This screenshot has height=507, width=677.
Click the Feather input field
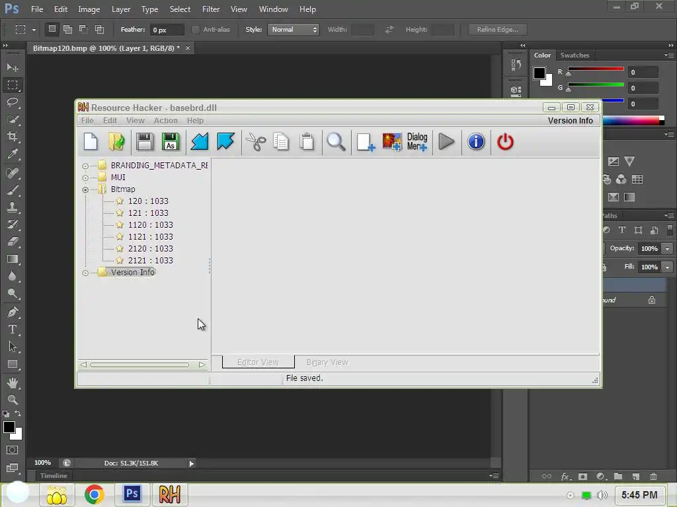tap(167, 30)
